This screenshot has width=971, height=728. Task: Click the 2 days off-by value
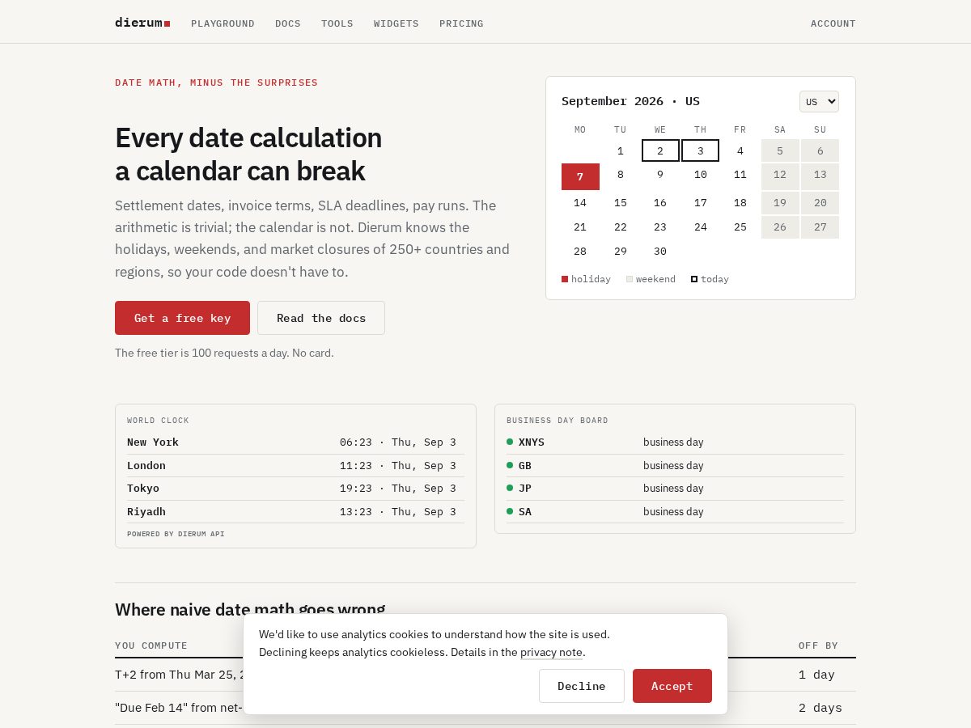[x=820, y=708]
